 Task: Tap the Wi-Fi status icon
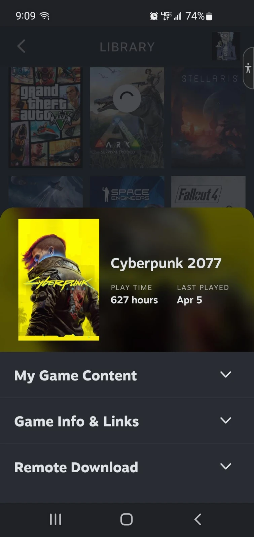click(x=44, y=16)
